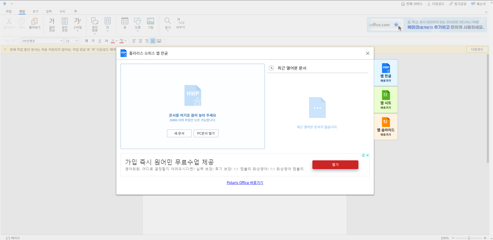
Task: Click the Redo arrow
Action: 13,41
